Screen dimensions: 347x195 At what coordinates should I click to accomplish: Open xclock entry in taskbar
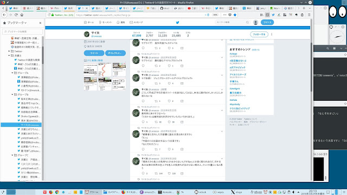click(201, 192)
